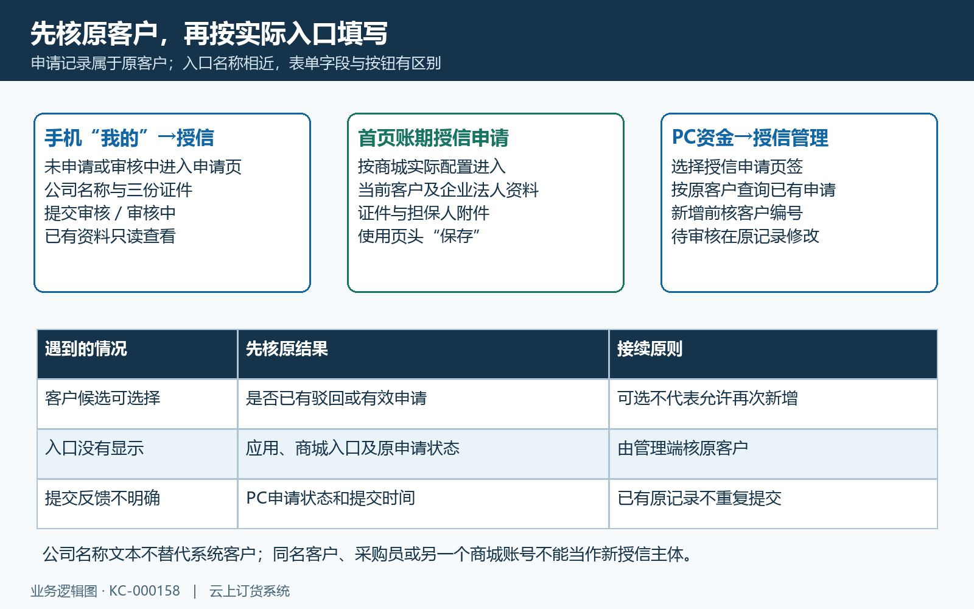Select the text 新增前核客户编号
974x609 pixels.
click(737, 213)
